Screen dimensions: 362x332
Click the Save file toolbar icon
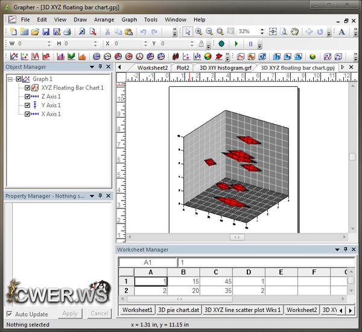tap(46, 31)
